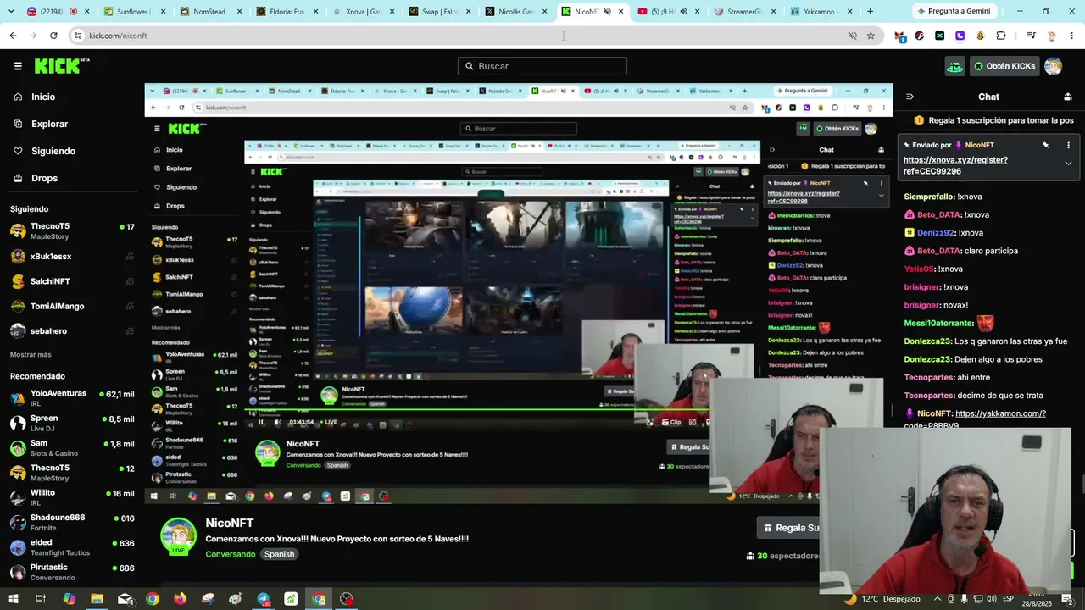Open the Windows Start menu

pyautogui.click(x=13, y=599)
